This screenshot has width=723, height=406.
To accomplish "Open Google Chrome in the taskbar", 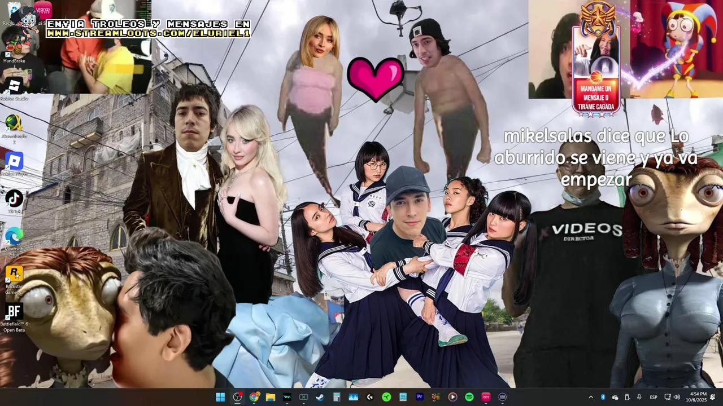I will click(254, 397).
